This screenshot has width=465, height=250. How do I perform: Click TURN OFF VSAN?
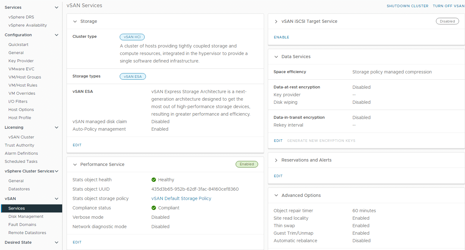tap(449, 6)
